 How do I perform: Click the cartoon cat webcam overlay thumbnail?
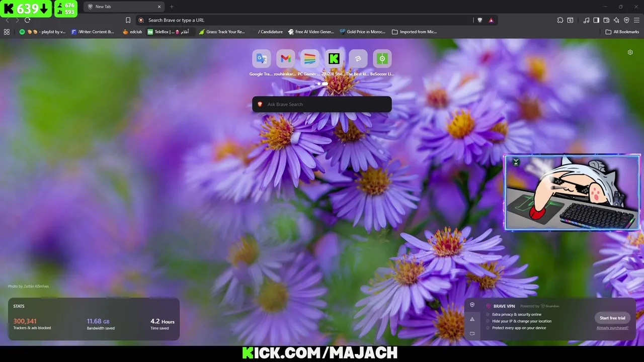572,193
